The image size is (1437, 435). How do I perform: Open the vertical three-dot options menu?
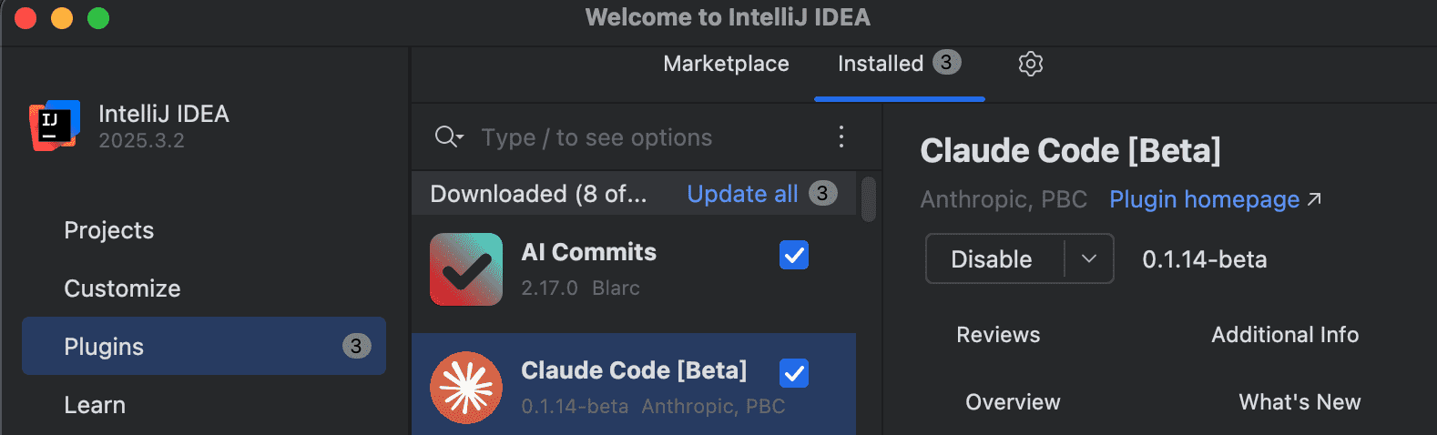pyautogui.click(x=841, y=137)
